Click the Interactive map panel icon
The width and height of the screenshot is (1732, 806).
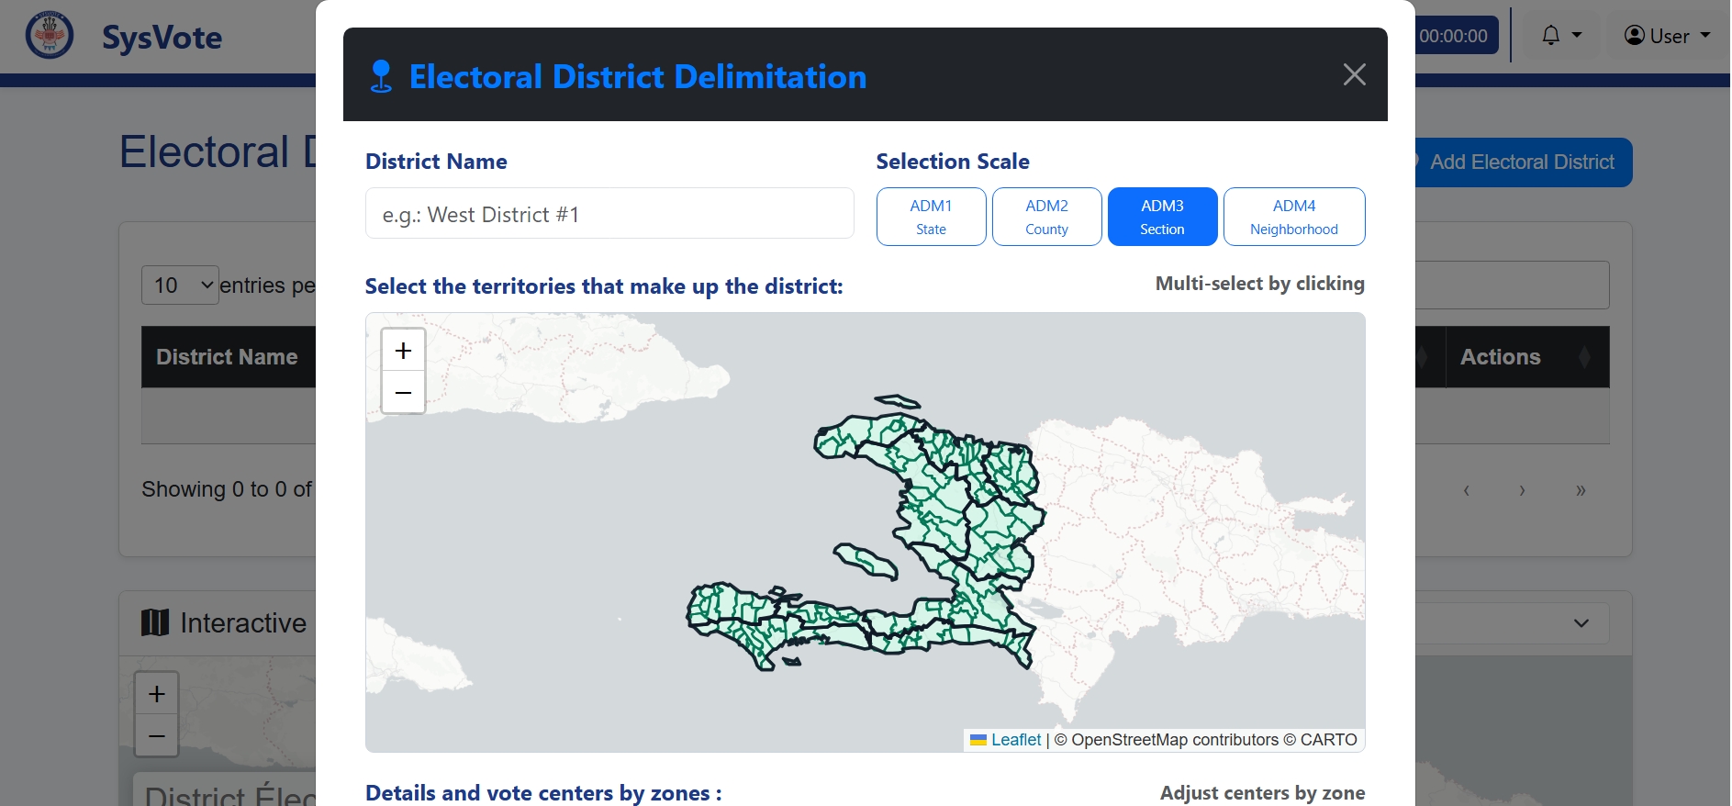(155, 622)
